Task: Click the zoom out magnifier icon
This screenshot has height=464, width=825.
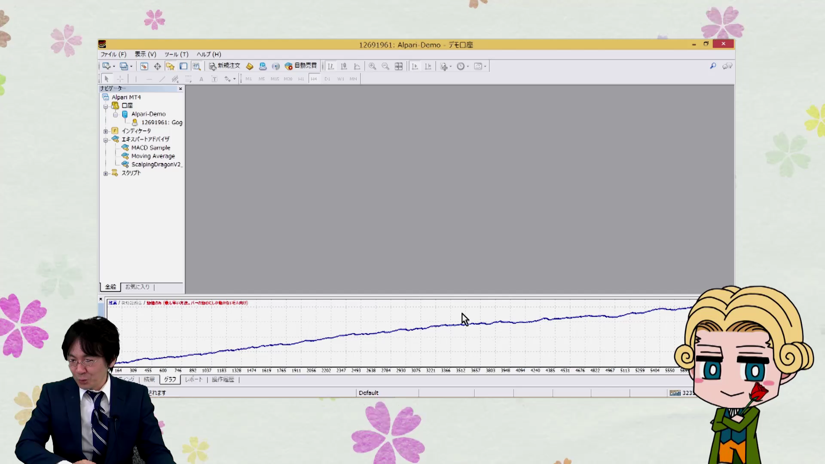Action: coord(385,66)
